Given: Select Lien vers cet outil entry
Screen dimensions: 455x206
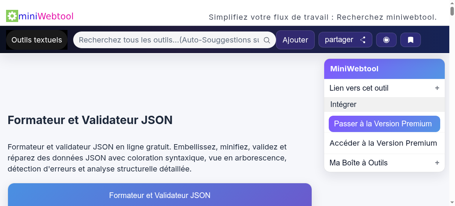Looking at the screenshot, I should pyautogui.click(x=359, y=88).
